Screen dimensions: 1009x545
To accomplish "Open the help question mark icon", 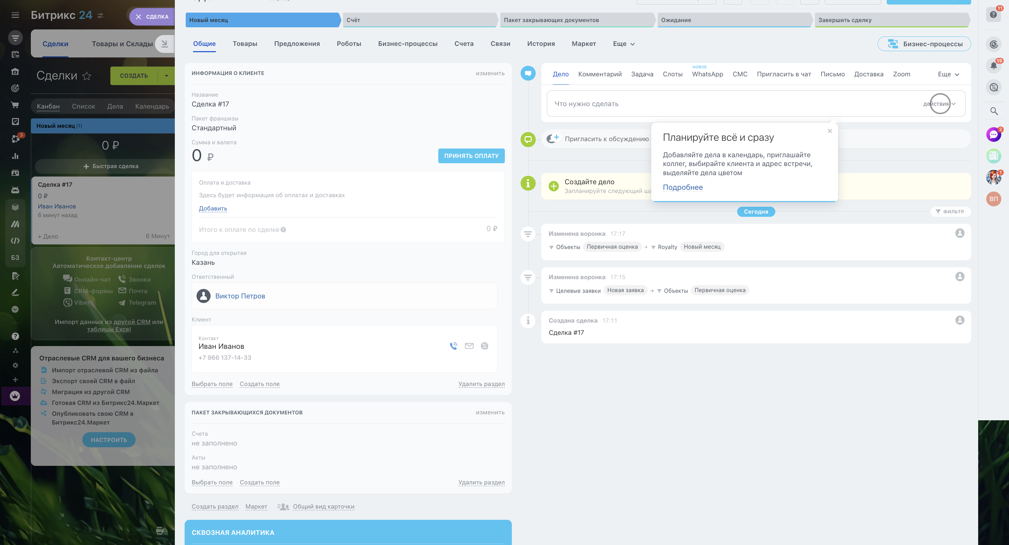I will [x=993, y=14].
